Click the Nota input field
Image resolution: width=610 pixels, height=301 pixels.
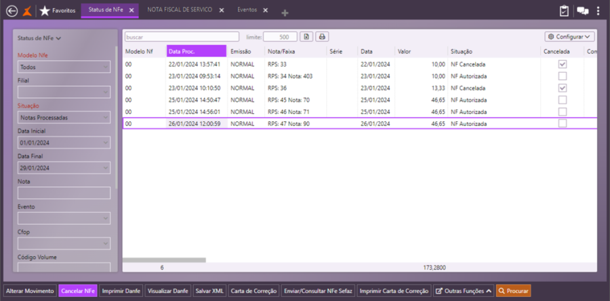[64, 193]
